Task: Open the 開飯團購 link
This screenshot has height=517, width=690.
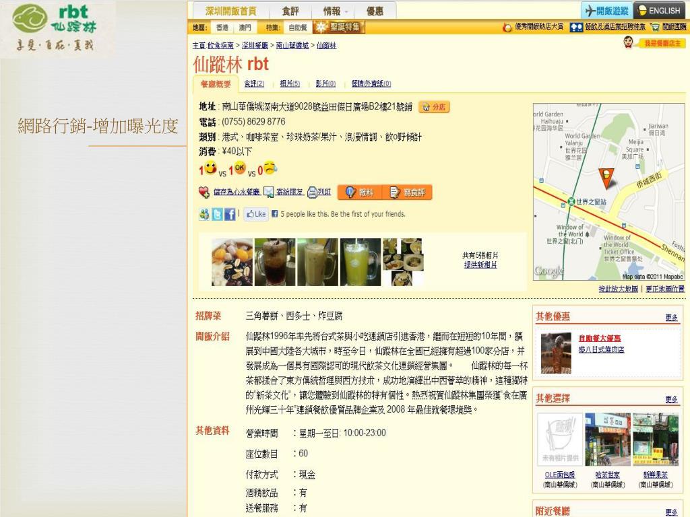Action: [675, 27]
